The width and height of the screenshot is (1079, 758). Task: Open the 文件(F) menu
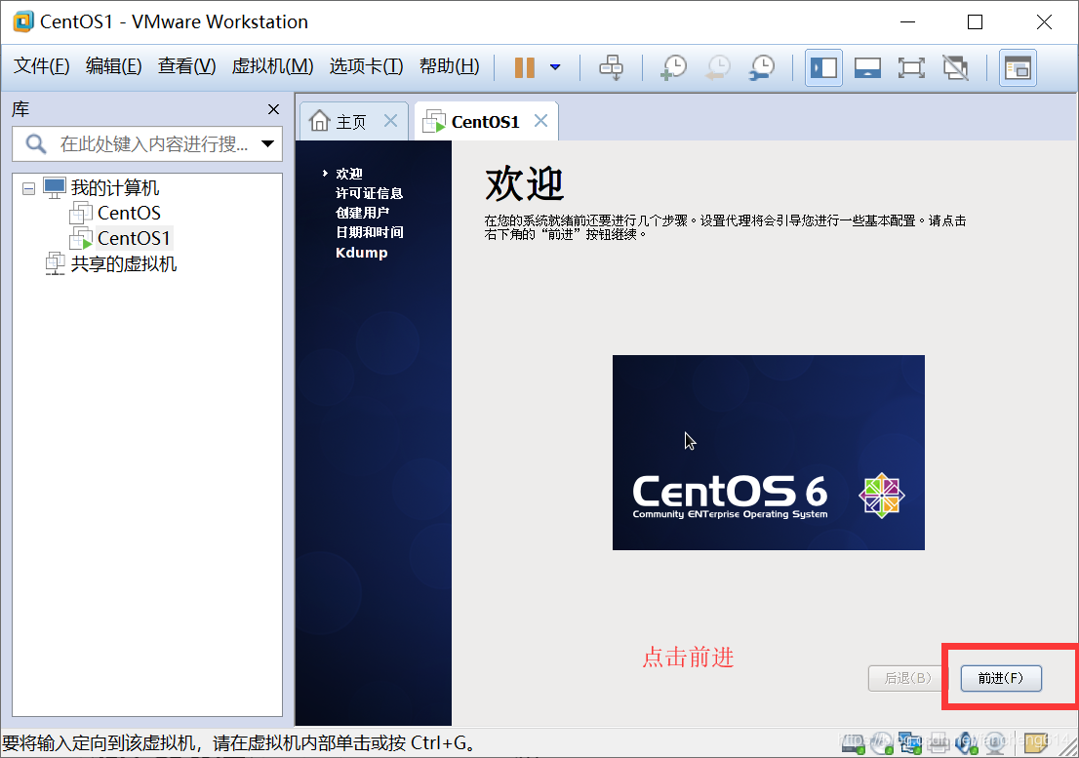point(41,66)
